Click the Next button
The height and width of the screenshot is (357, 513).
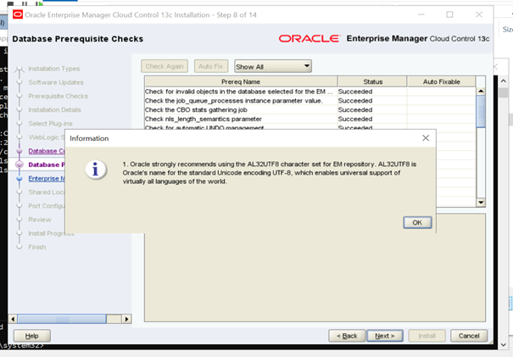pos(384,336)
